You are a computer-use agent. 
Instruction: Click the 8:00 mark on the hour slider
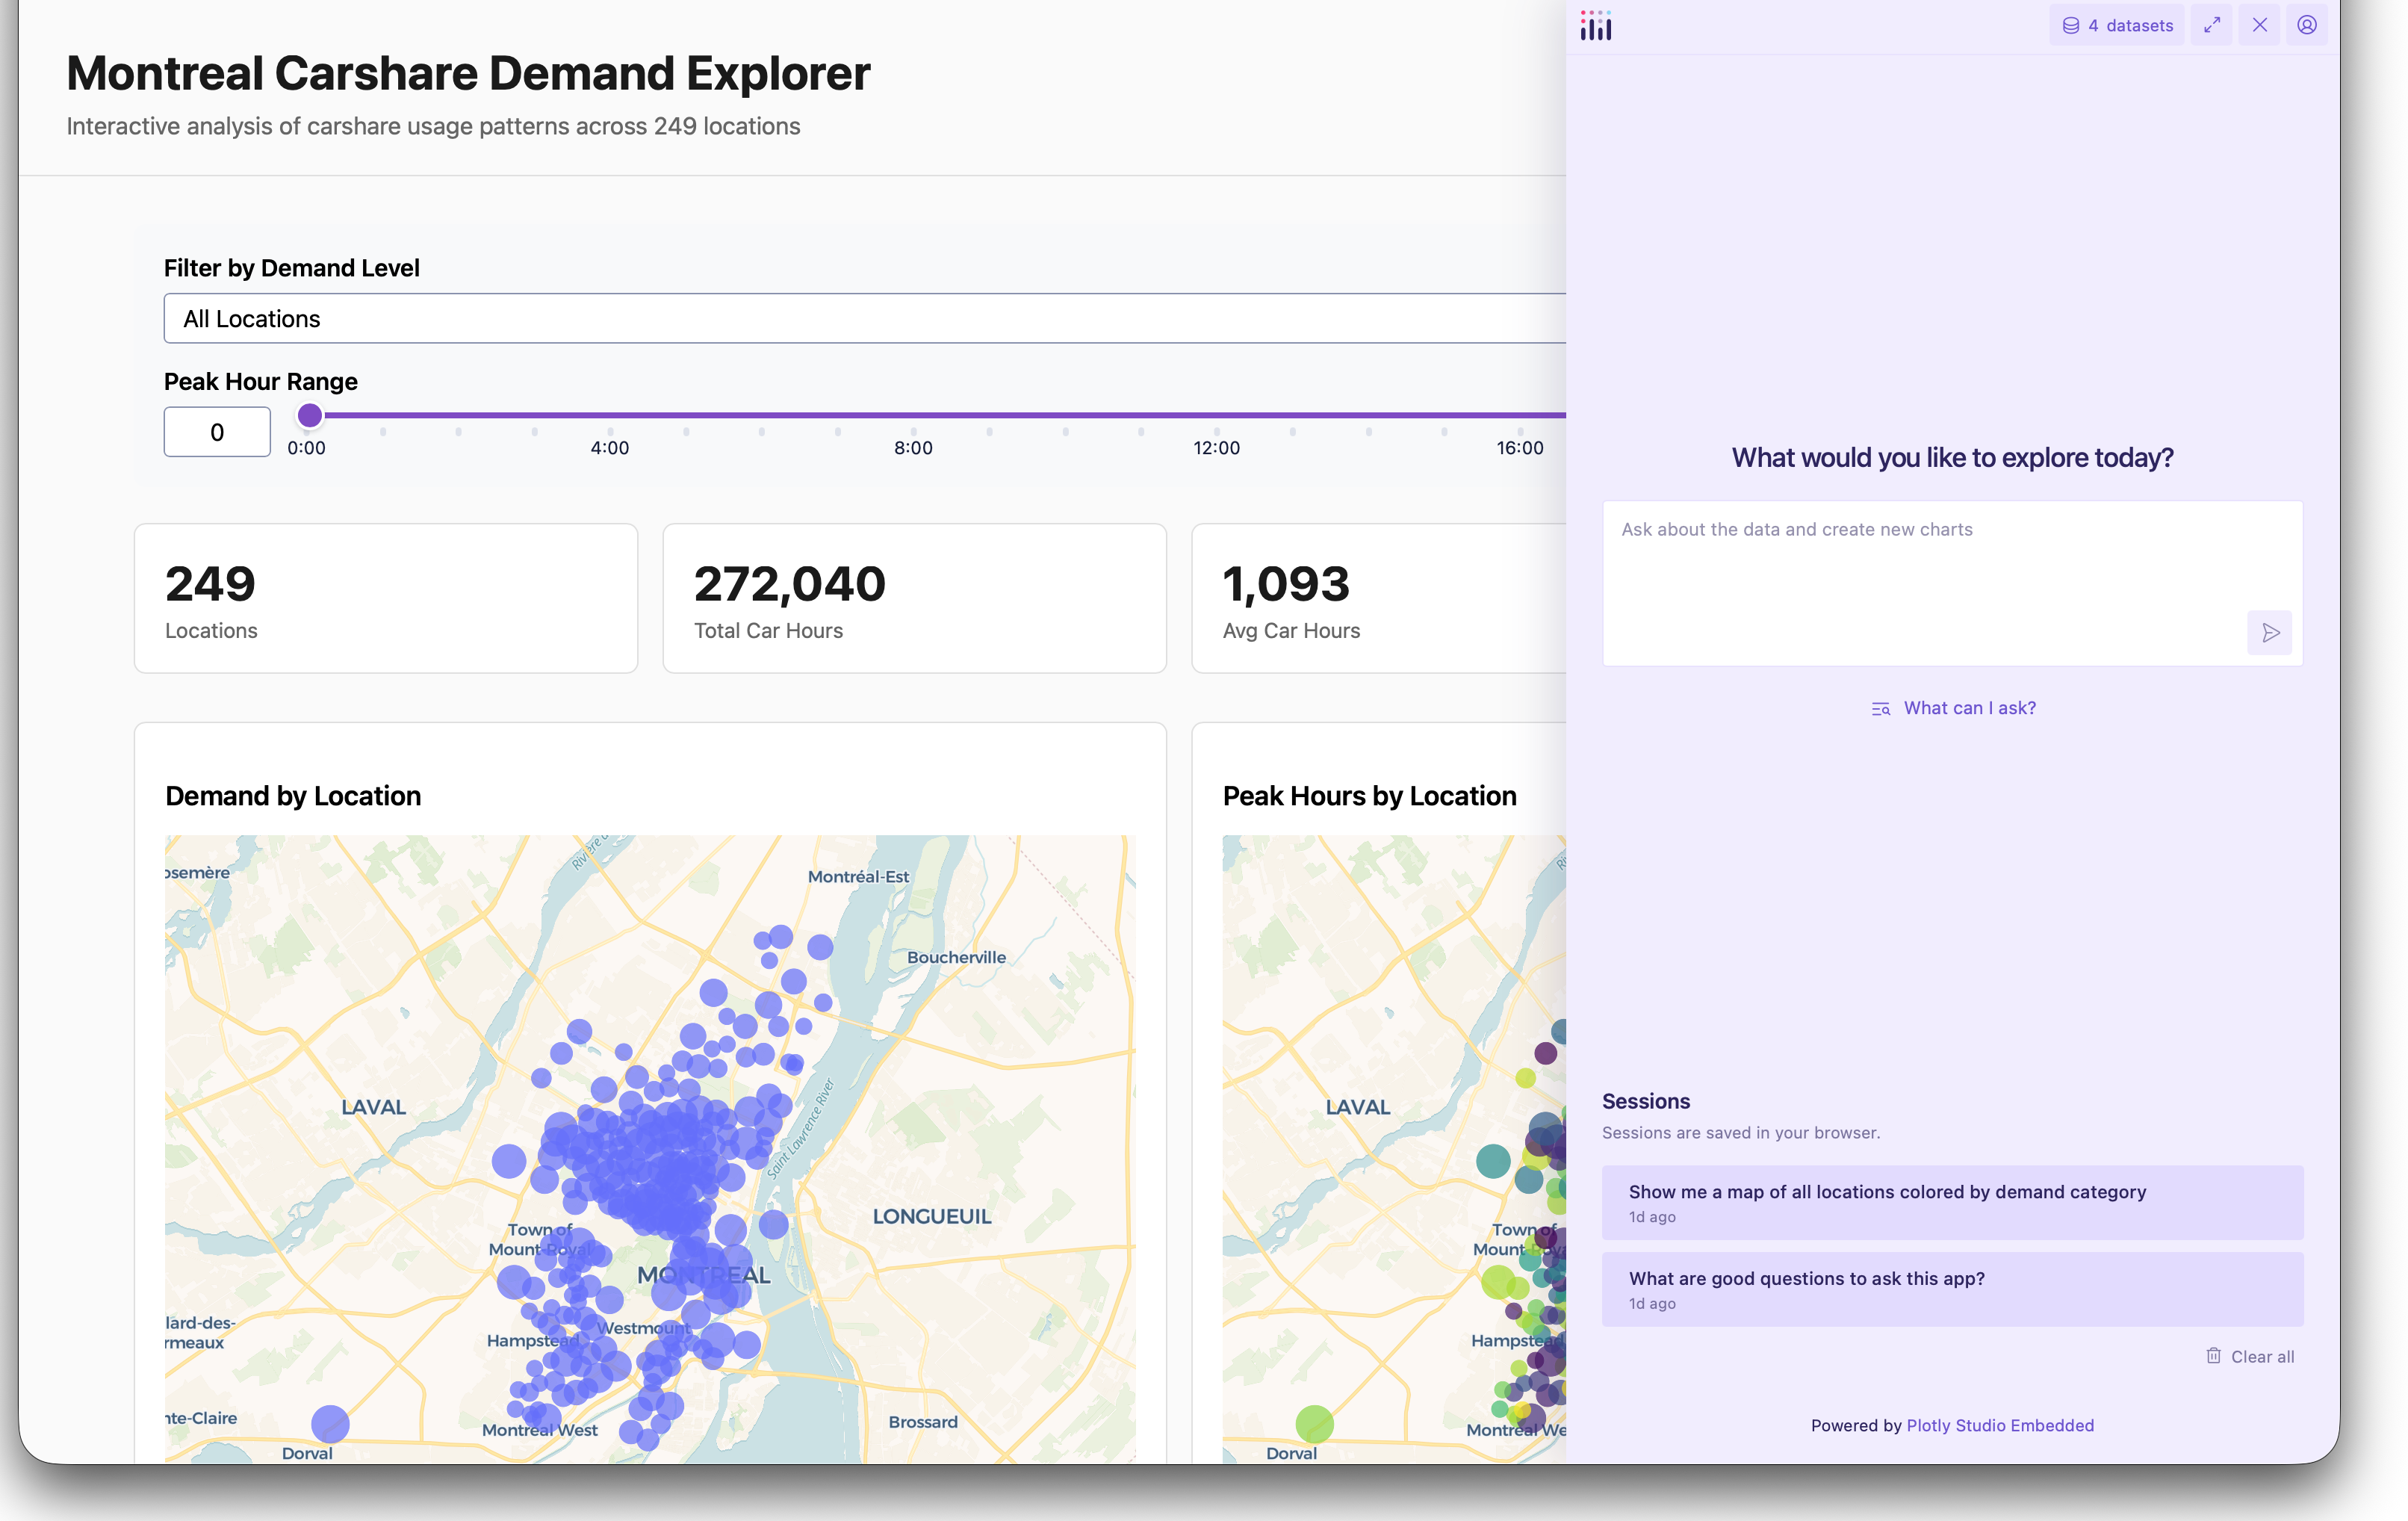pyautogui.click(x=913, y=448)
